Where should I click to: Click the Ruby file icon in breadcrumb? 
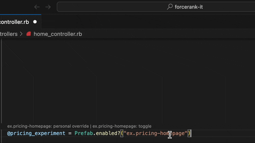click(29, 34)
